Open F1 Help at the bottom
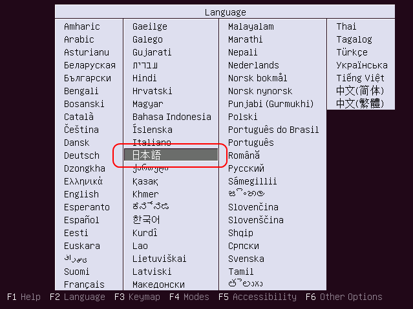Image resolution: width=413 pixels, height=309 pixels. 24,297
